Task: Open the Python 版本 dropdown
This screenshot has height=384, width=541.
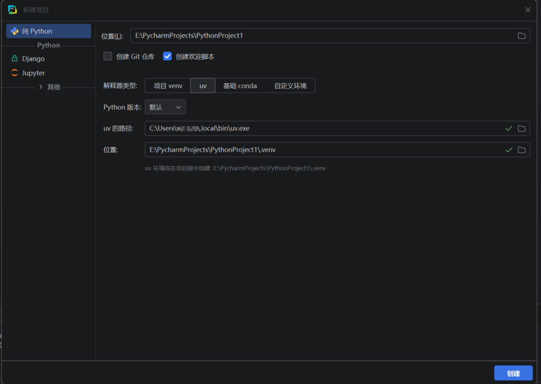Action: click(165, 107)
